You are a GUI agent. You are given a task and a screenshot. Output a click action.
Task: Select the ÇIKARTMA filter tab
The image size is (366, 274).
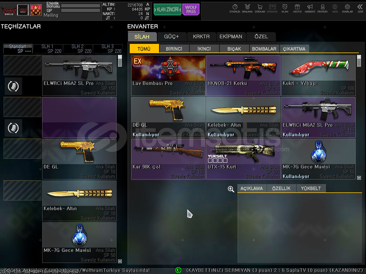point(294,49)
